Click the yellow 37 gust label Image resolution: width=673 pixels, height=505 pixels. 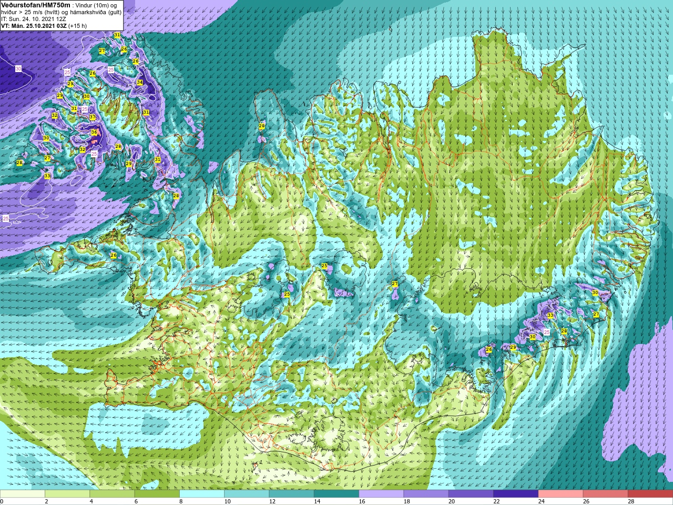[93, 117]
